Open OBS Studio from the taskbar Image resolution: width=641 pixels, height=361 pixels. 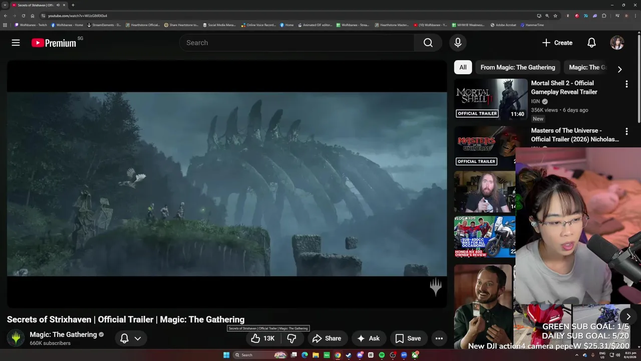[393, 355]
